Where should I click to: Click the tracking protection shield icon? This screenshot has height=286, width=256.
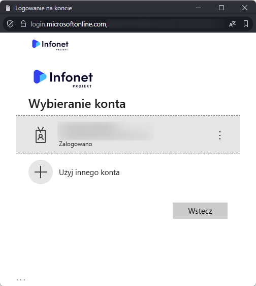[x=10, y=24]
